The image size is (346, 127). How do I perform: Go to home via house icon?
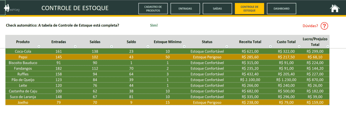point(335,8)
